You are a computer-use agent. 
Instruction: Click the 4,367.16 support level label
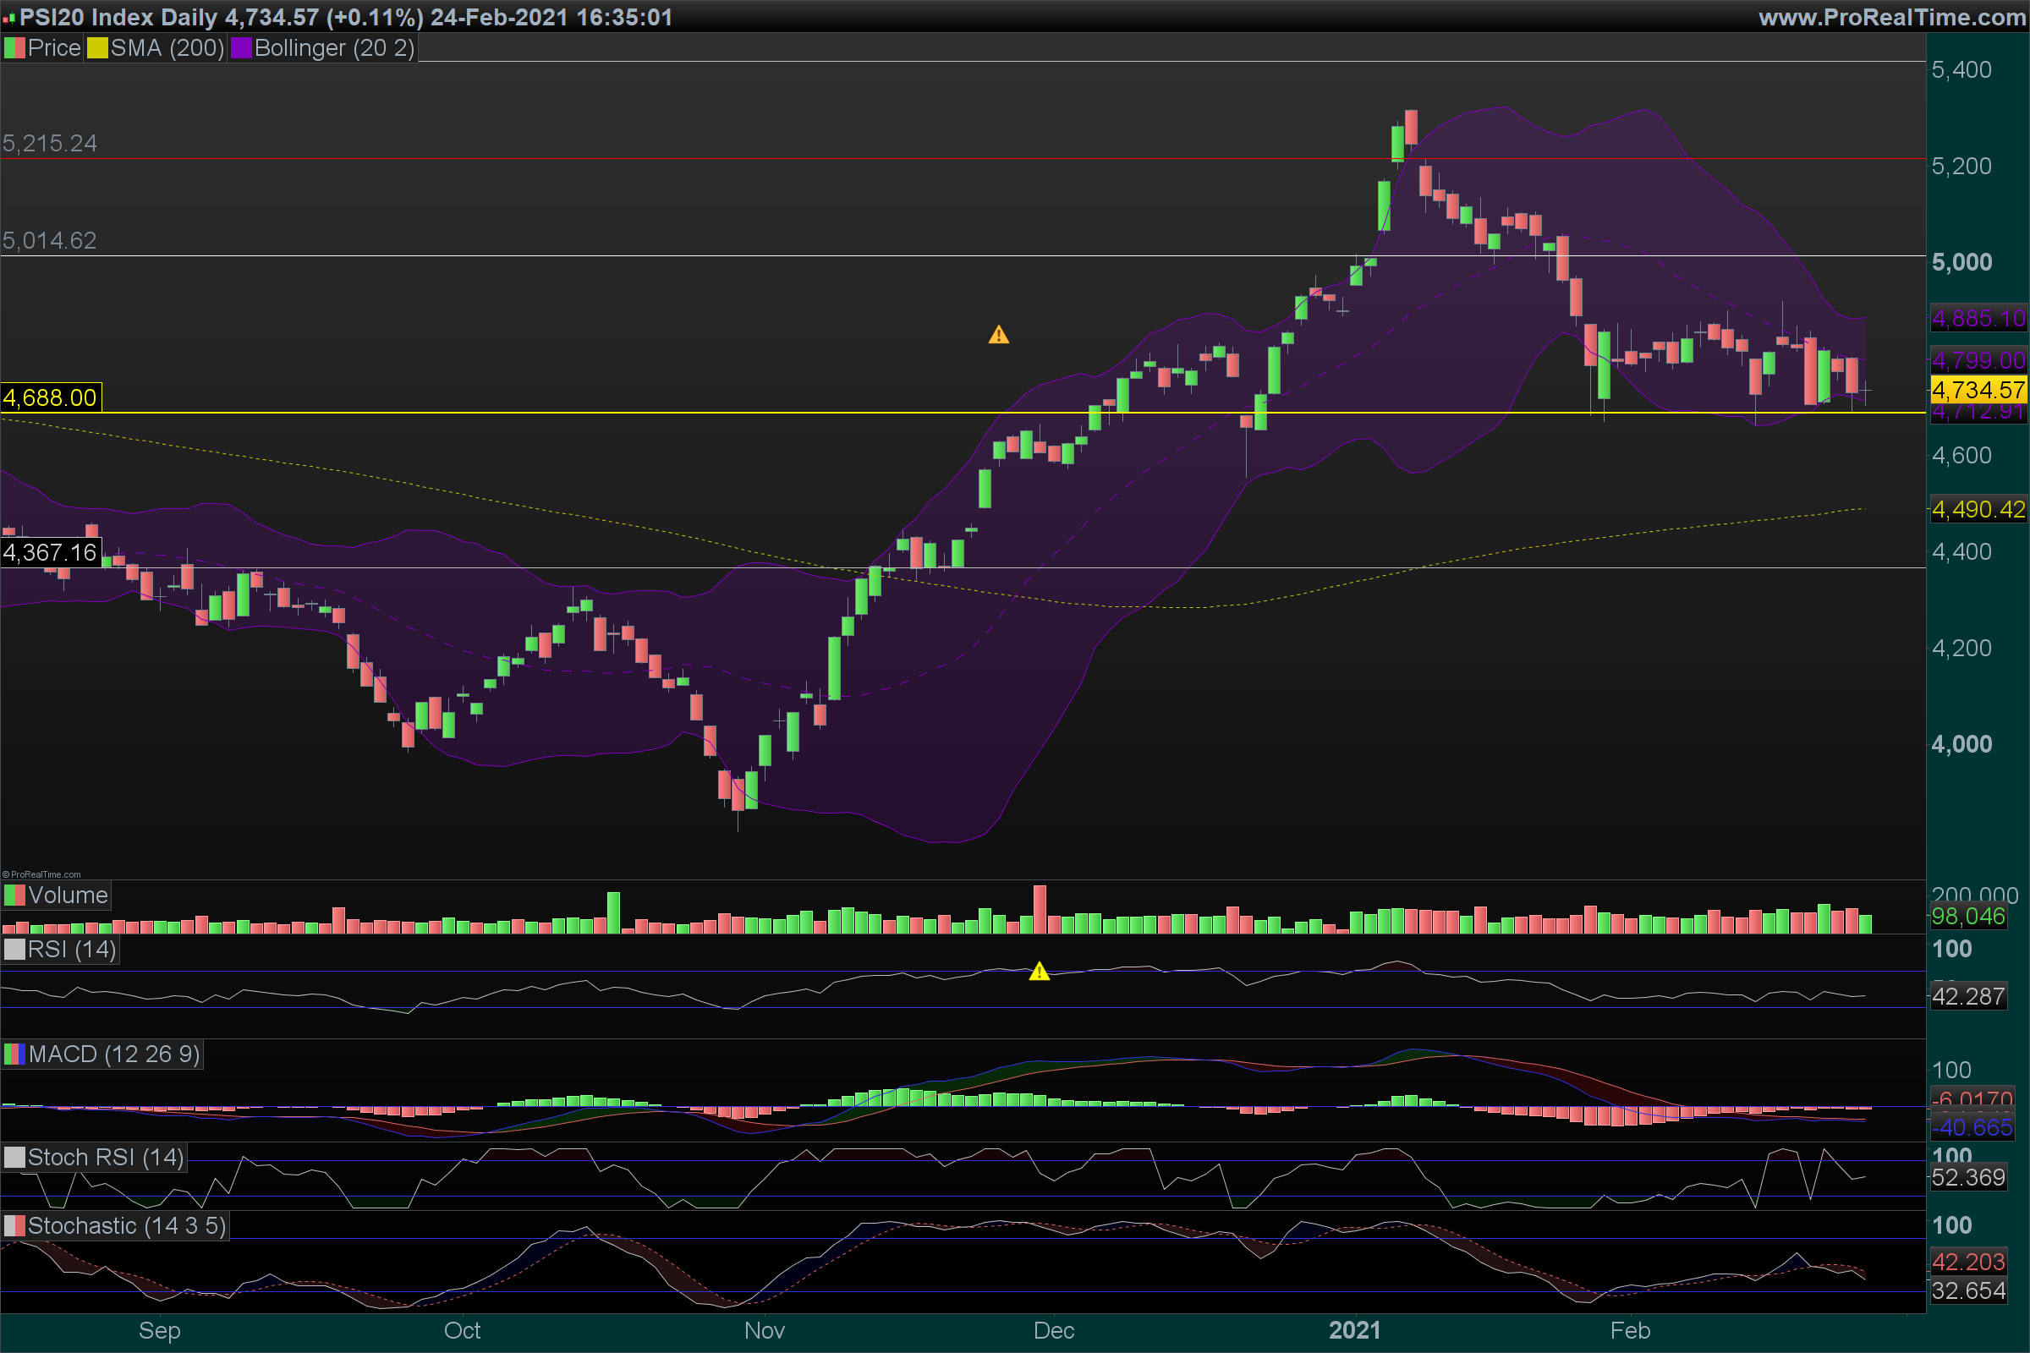coord(50,552)
